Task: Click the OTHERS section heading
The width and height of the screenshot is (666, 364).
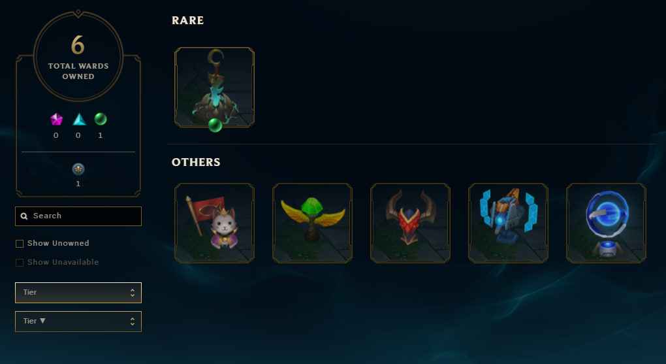Action: [x=196, y=162]
